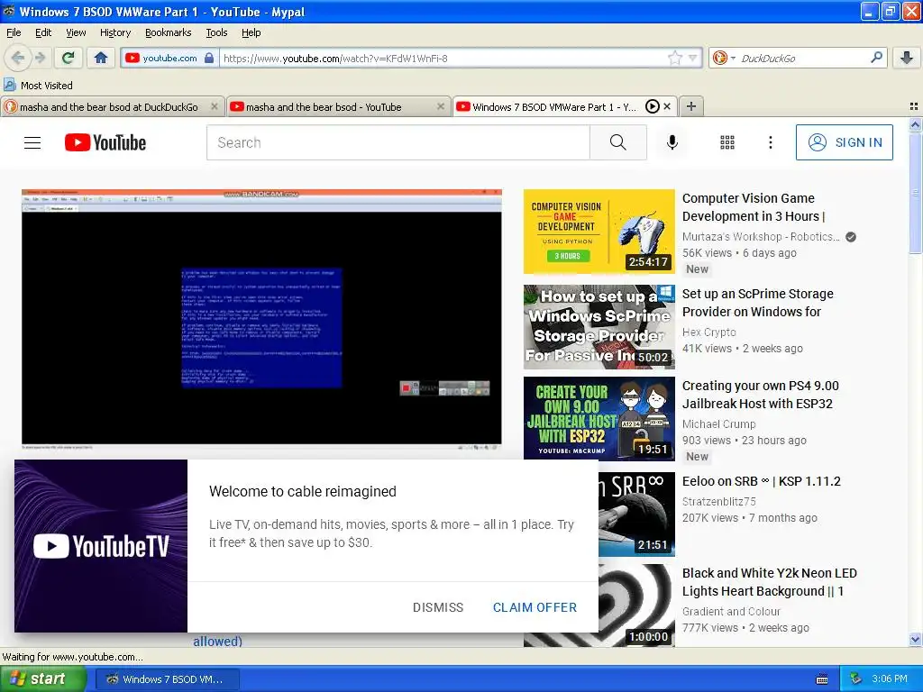The width and height of the screenshot is (923, 692).
Task: Open the Michael Crump channel name
Action: point(718,423)
